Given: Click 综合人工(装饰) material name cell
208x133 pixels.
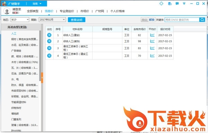Looking at the screenshot, I should (77, 41).
